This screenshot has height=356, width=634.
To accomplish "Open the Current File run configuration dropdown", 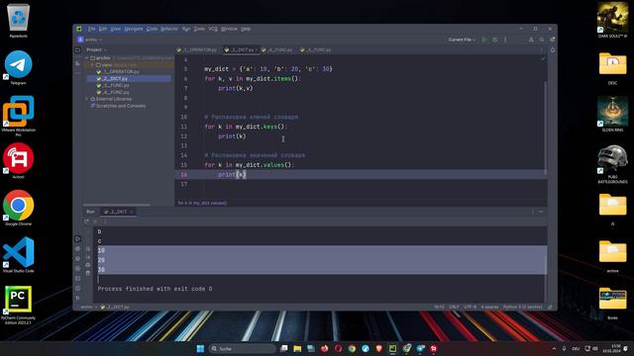I will click(462, 40).
